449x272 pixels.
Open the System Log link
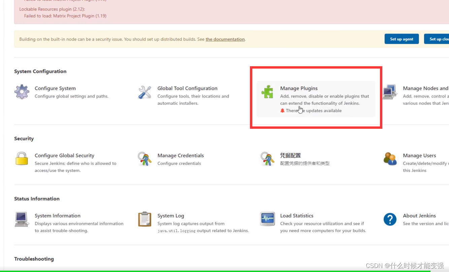(x=171, y=216)
